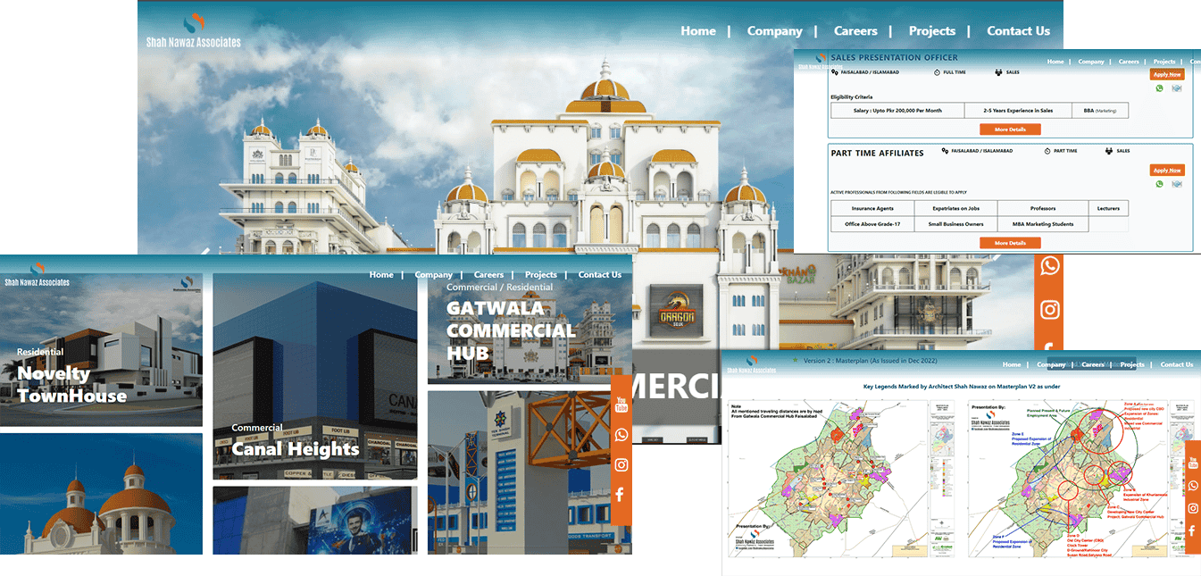Click the SALES PRESENTATION OFFICER job title
The width and height of the screenshot is (1201, 576).
[x=894, y=58]
